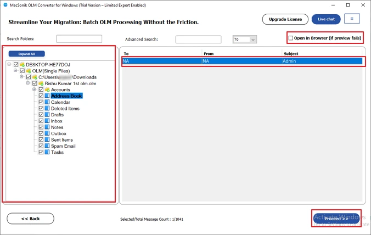Click the Inbox folder icon

point(47,121)
